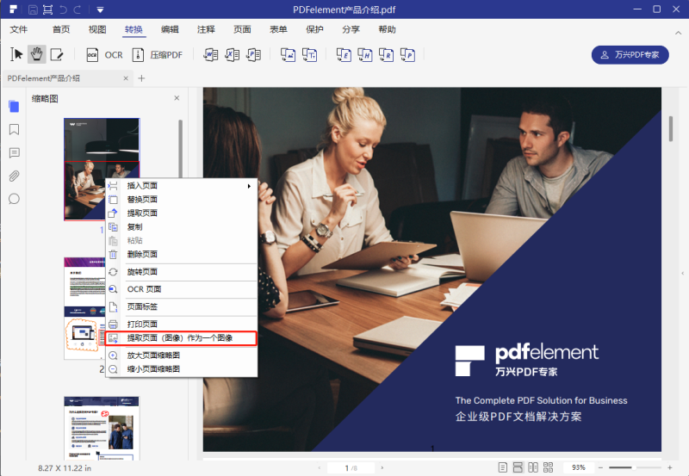Select 提取页面（图像）作为一个图像

181,338
